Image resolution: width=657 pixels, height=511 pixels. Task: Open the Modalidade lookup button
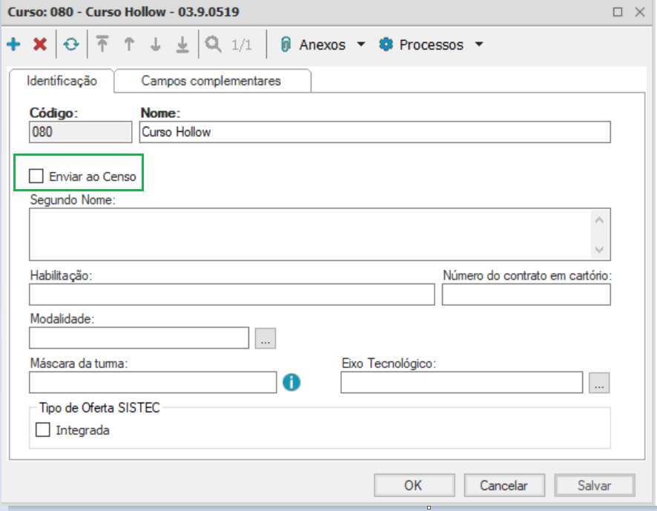(x=265, y=338)
